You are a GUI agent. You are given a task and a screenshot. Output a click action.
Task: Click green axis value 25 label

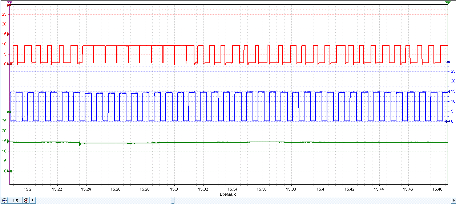[x=4, y=121]
